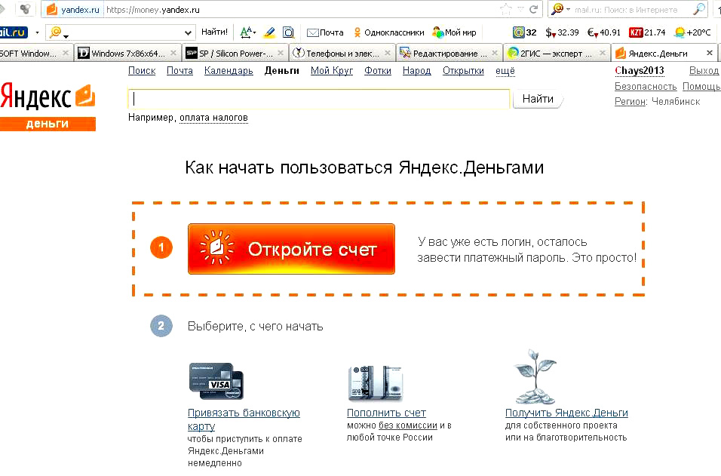Click the page search magnifier toolbar icon
Image resolution: width=721 pixels, height=476 pixels.
[288, 32]
